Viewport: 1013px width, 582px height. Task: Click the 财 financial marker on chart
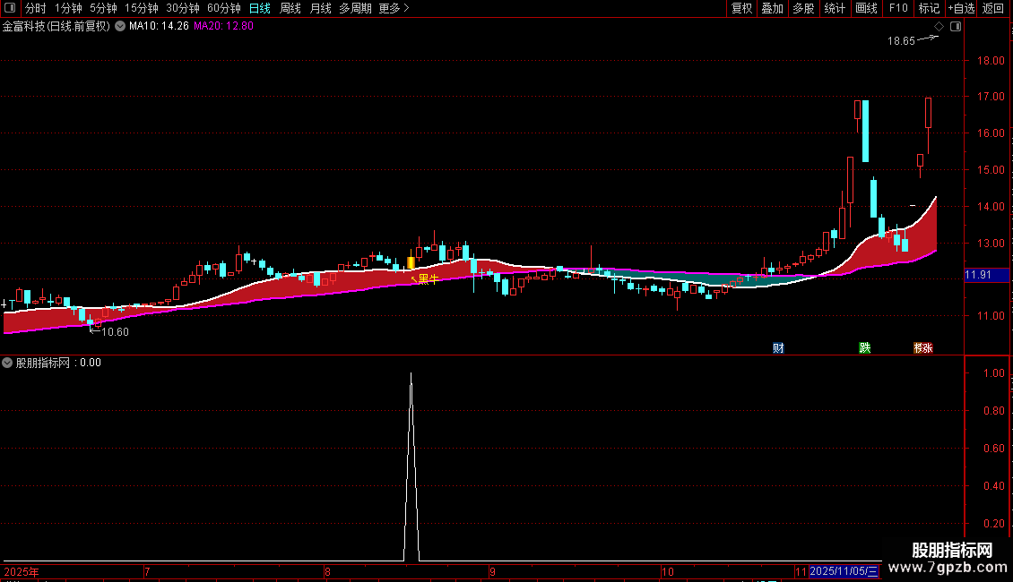[x=778, y=347]
